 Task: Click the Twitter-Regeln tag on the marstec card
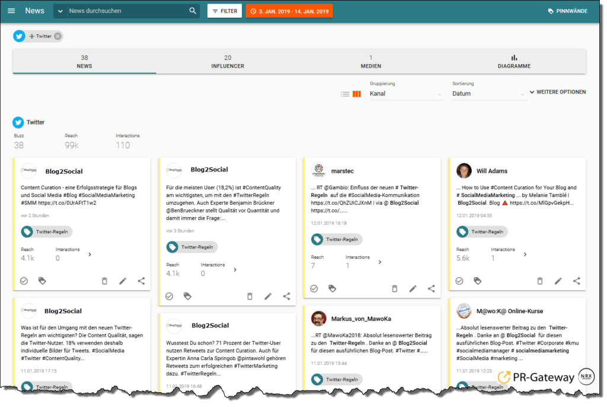(337, 240)
